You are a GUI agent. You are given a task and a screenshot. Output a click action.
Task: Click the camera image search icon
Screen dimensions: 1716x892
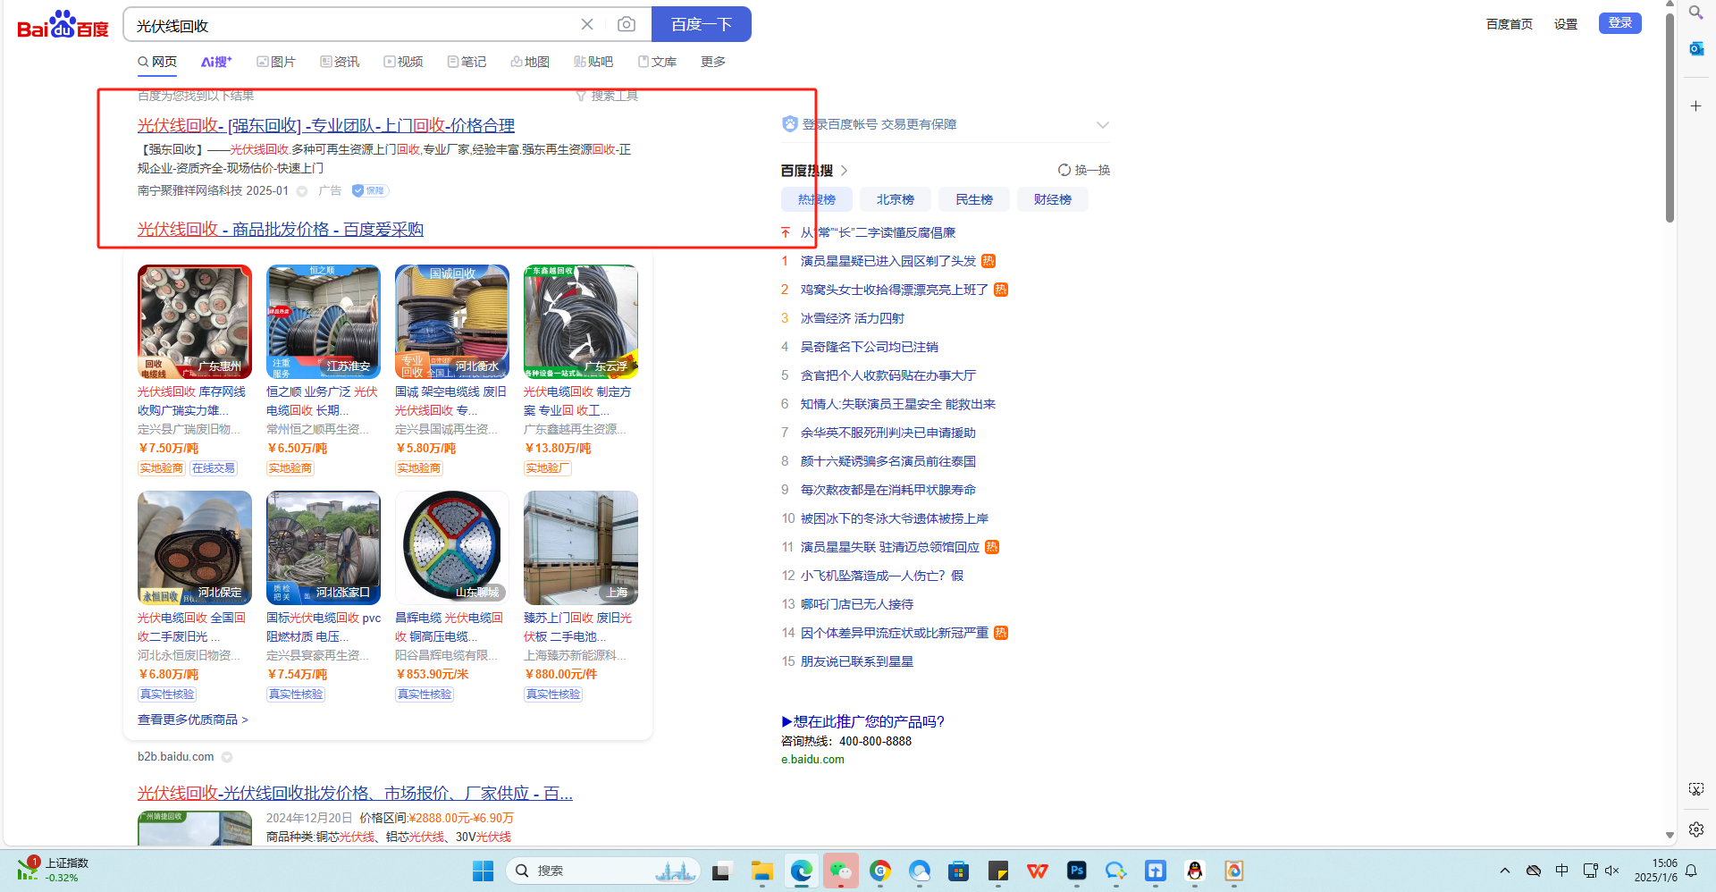(627, 24)
